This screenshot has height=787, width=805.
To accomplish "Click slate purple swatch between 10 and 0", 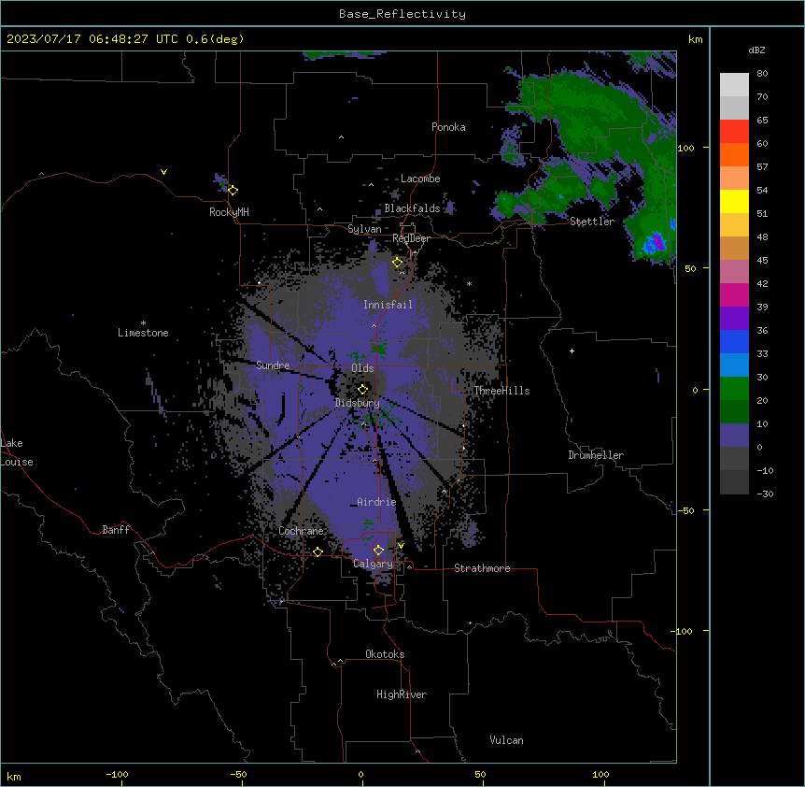I will (734, 436).
